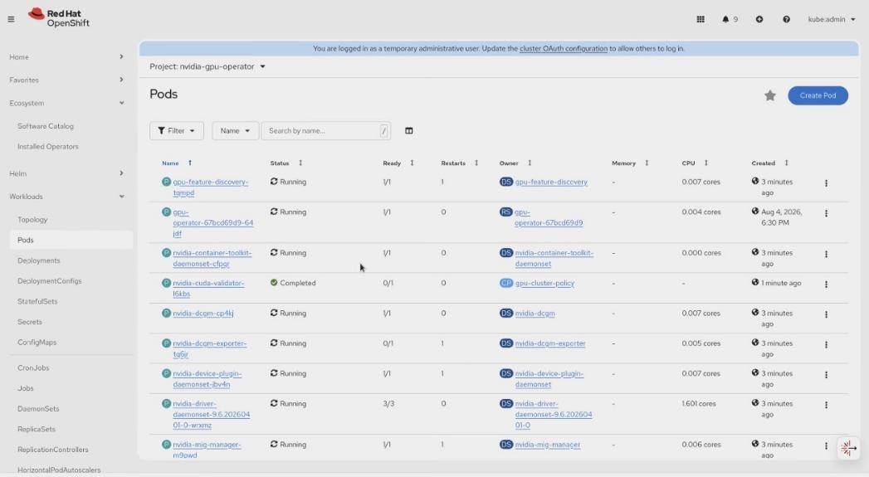Click the Red Hat OpenShift logo
The width and height of the screenshot is (869, 477).
tap(58, 17)
